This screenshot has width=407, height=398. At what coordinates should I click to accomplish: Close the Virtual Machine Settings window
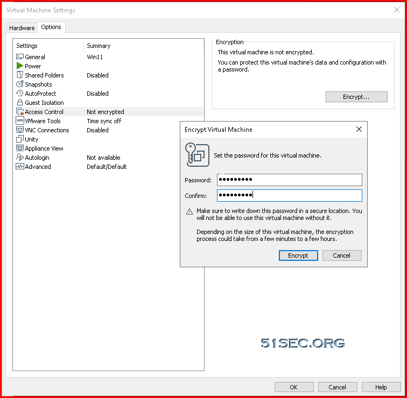click(x=397, y=10)
